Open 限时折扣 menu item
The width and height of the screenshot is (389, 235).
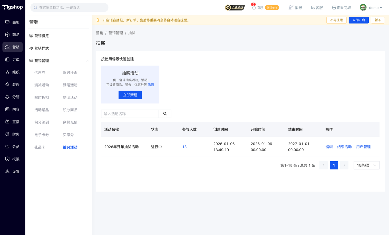(x=42, y=98)
